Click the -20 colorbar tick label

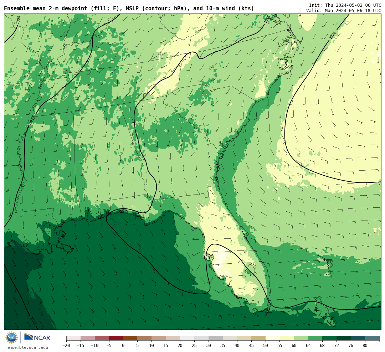point(66,346)
